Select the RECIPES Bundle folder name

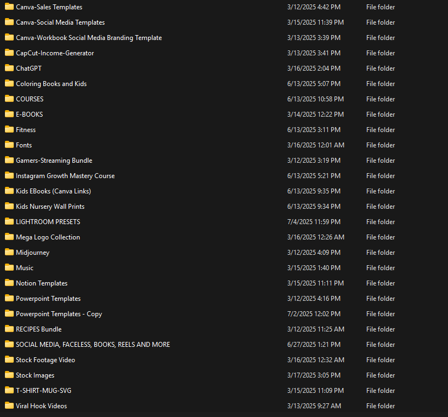pyautogui.click(x=39, y=329)
